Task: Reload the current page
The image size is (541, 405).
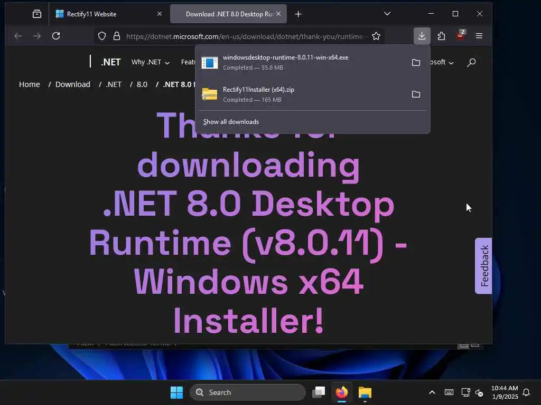Action: pos(56,36)
